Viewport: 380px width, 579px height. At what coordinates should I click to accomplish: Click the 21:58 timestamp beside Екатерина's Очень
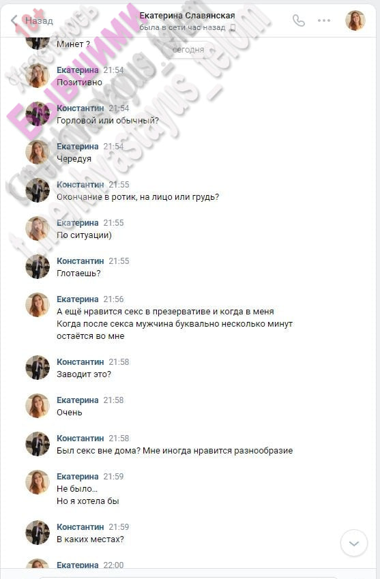[113, 400]
